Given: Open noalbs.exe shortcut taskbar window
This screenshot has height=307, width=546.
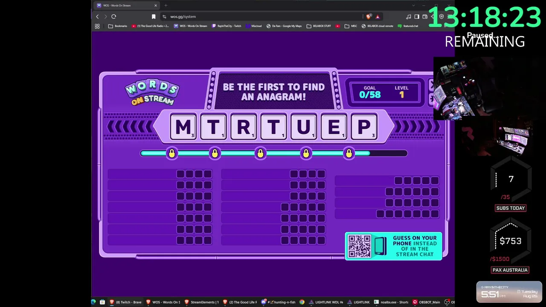Looking at the screenshot, I should [391, 302].
